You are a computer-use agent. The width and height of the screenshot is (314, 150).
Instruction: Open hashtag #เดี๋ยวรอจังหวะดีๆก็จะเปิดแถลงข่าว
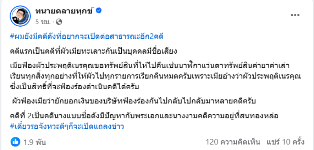coord(67,127)
